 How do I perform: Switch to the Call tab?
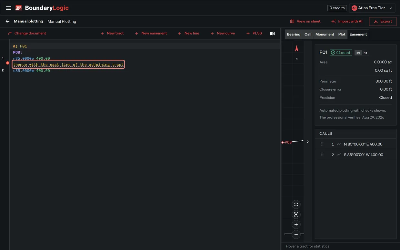click(x=308, y=34)
